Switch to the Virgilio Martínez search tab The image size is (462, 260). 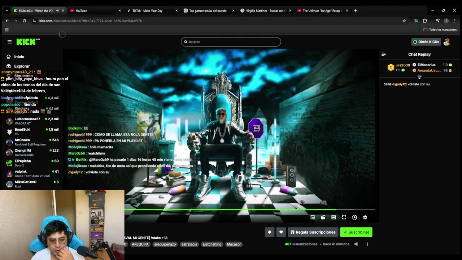(x=265, y=10)
